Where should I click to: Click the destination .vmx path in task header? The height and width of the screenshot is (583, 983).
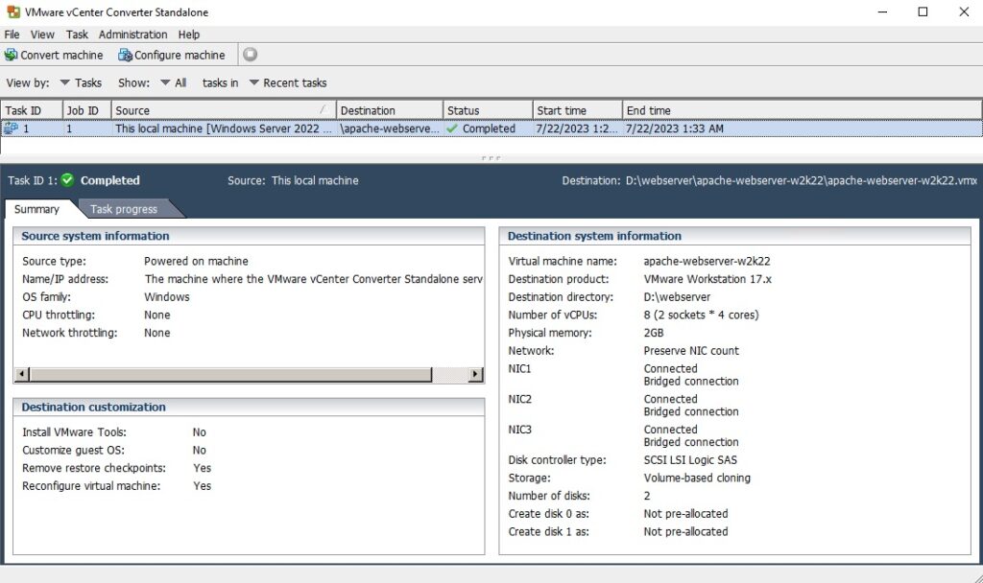click(802, 180)
